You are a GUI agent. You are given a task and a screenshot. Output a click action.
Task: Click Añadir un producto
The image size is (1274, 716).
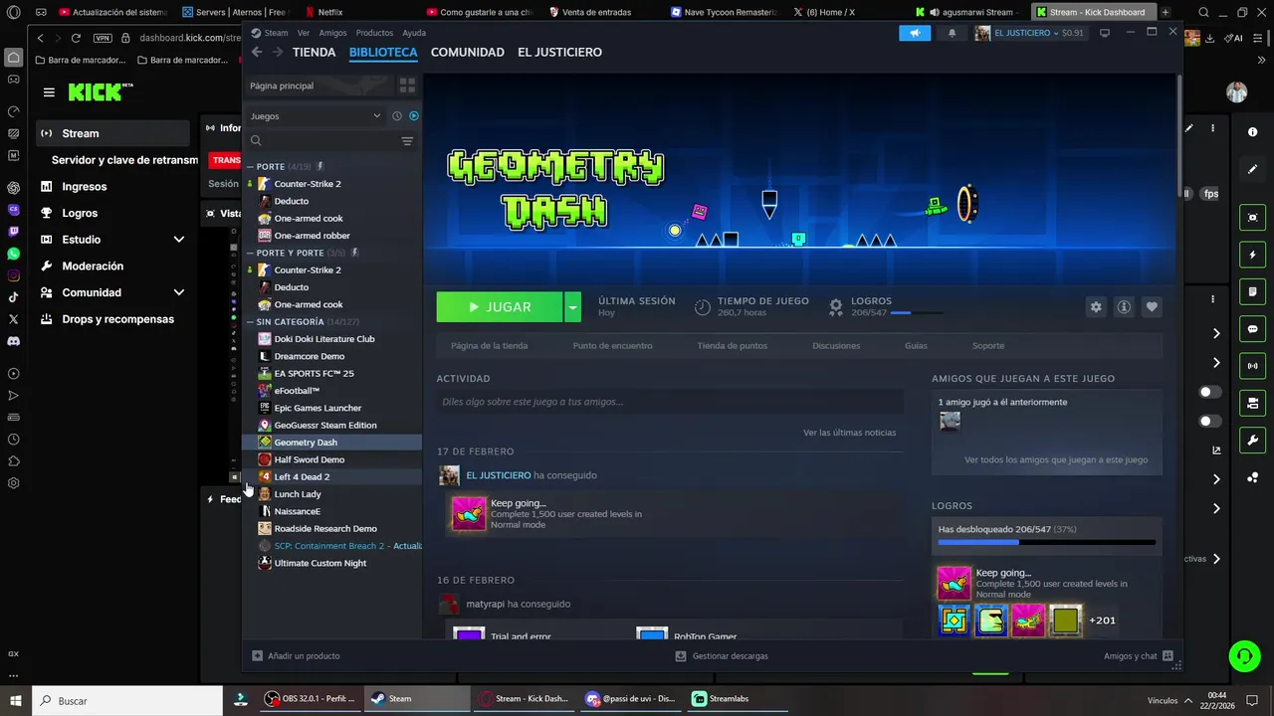pos(296,655)
